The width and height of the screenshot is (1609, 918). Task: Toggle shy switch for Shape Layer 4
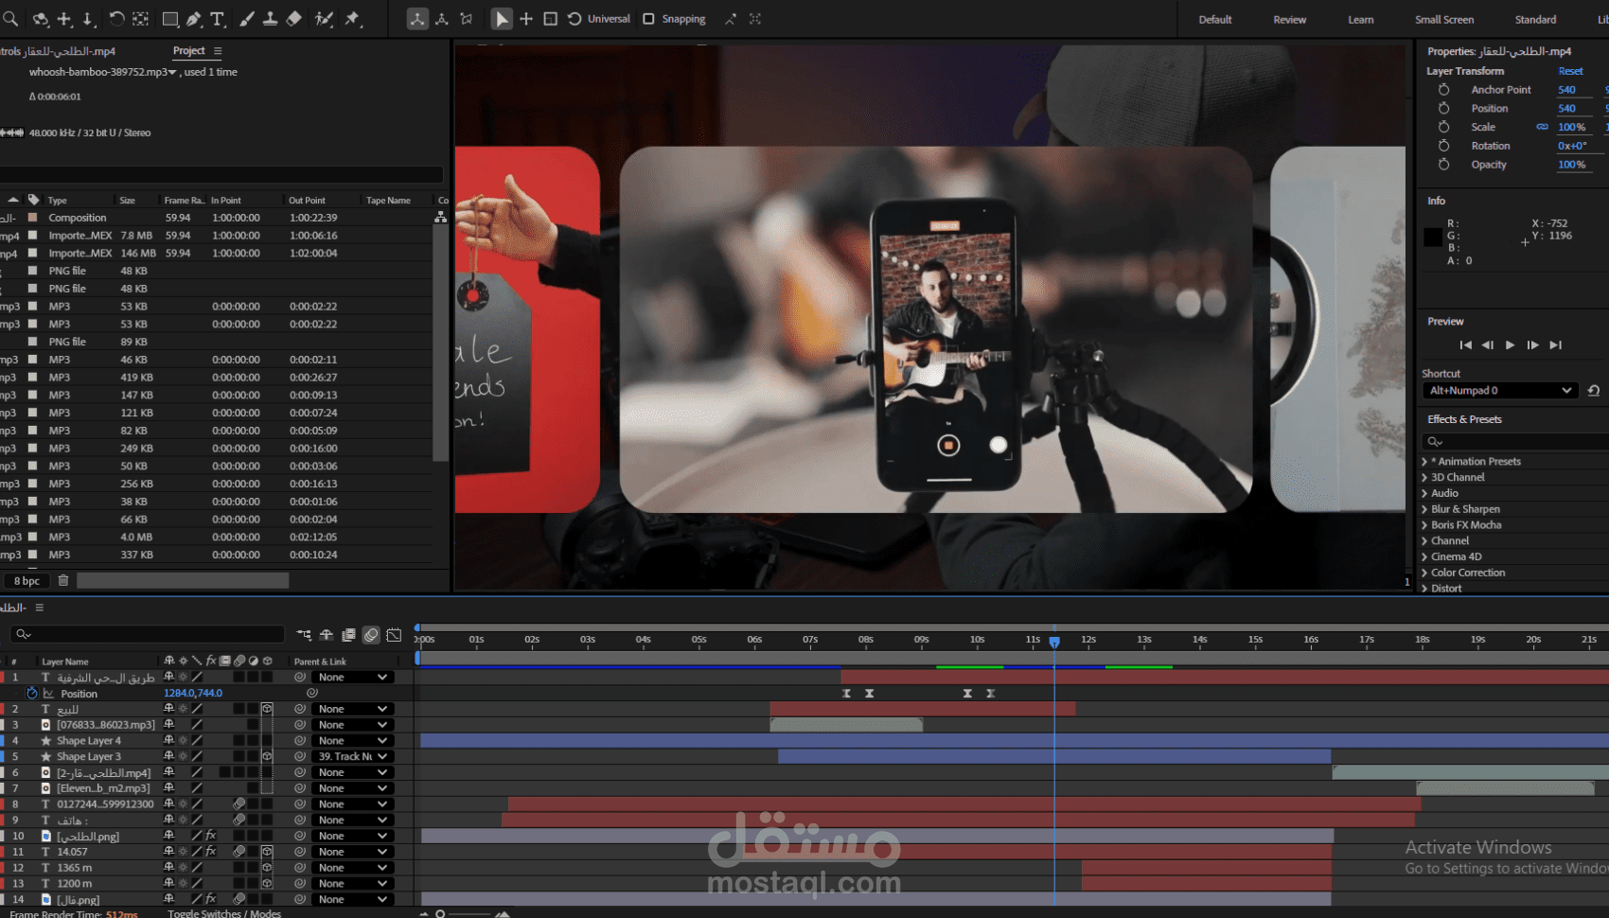168,741
